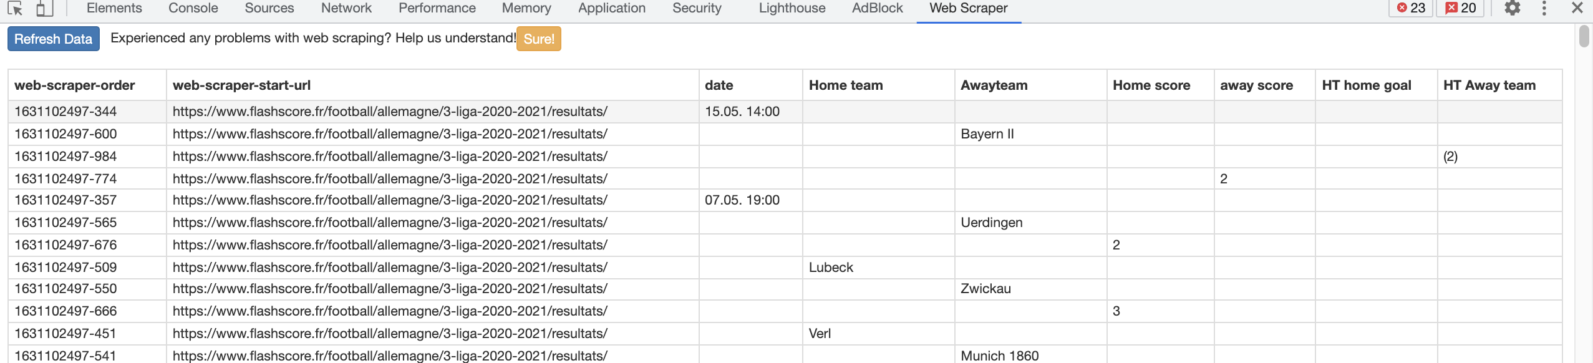The height and width of the screenshot is (363, 1593).
Task: Click the Bayern II cell
Action: (987, 134)
